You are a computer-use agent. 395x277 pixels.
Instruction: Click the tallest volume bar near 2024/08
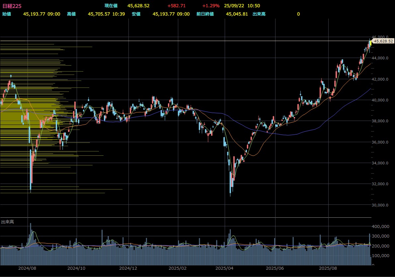31,244
